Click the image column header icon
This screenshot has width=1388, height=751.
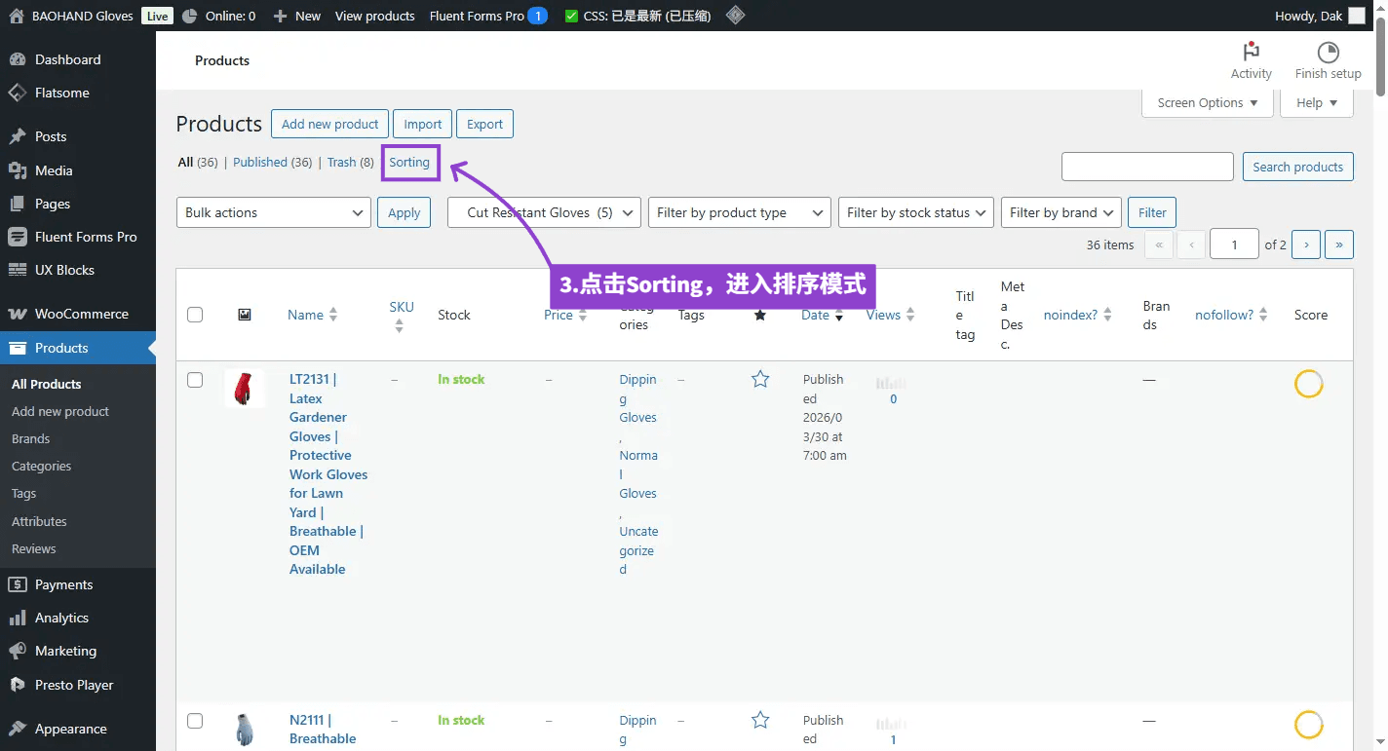(x=245, y=315)
